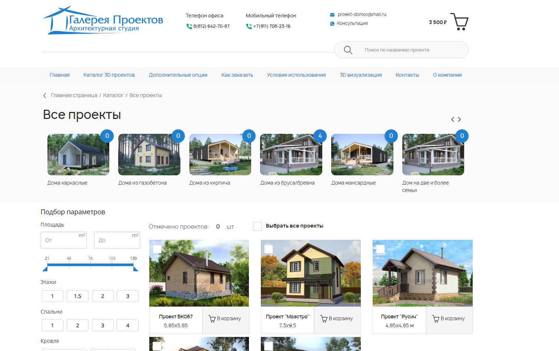The image size is (559, 351).
Task: Add Проект "Русич" via В корзину
Action: (x=449, y=320)
